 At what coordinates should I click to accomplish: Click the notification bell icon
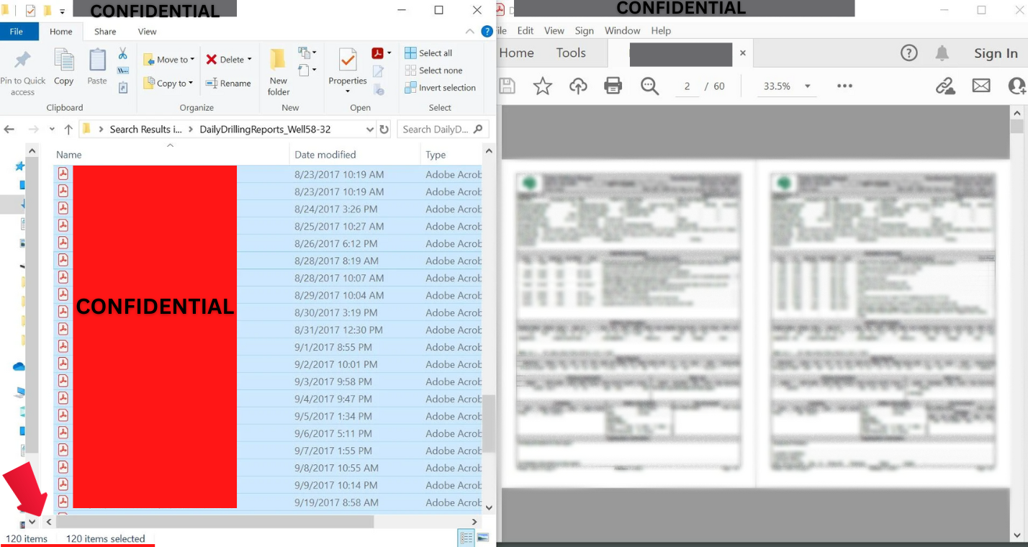(x=942, y=53)
